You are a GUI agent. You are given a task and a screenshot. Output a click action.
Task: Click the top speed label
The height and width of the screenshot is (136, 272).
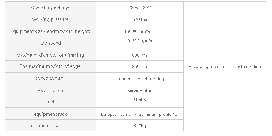point(50,43)
